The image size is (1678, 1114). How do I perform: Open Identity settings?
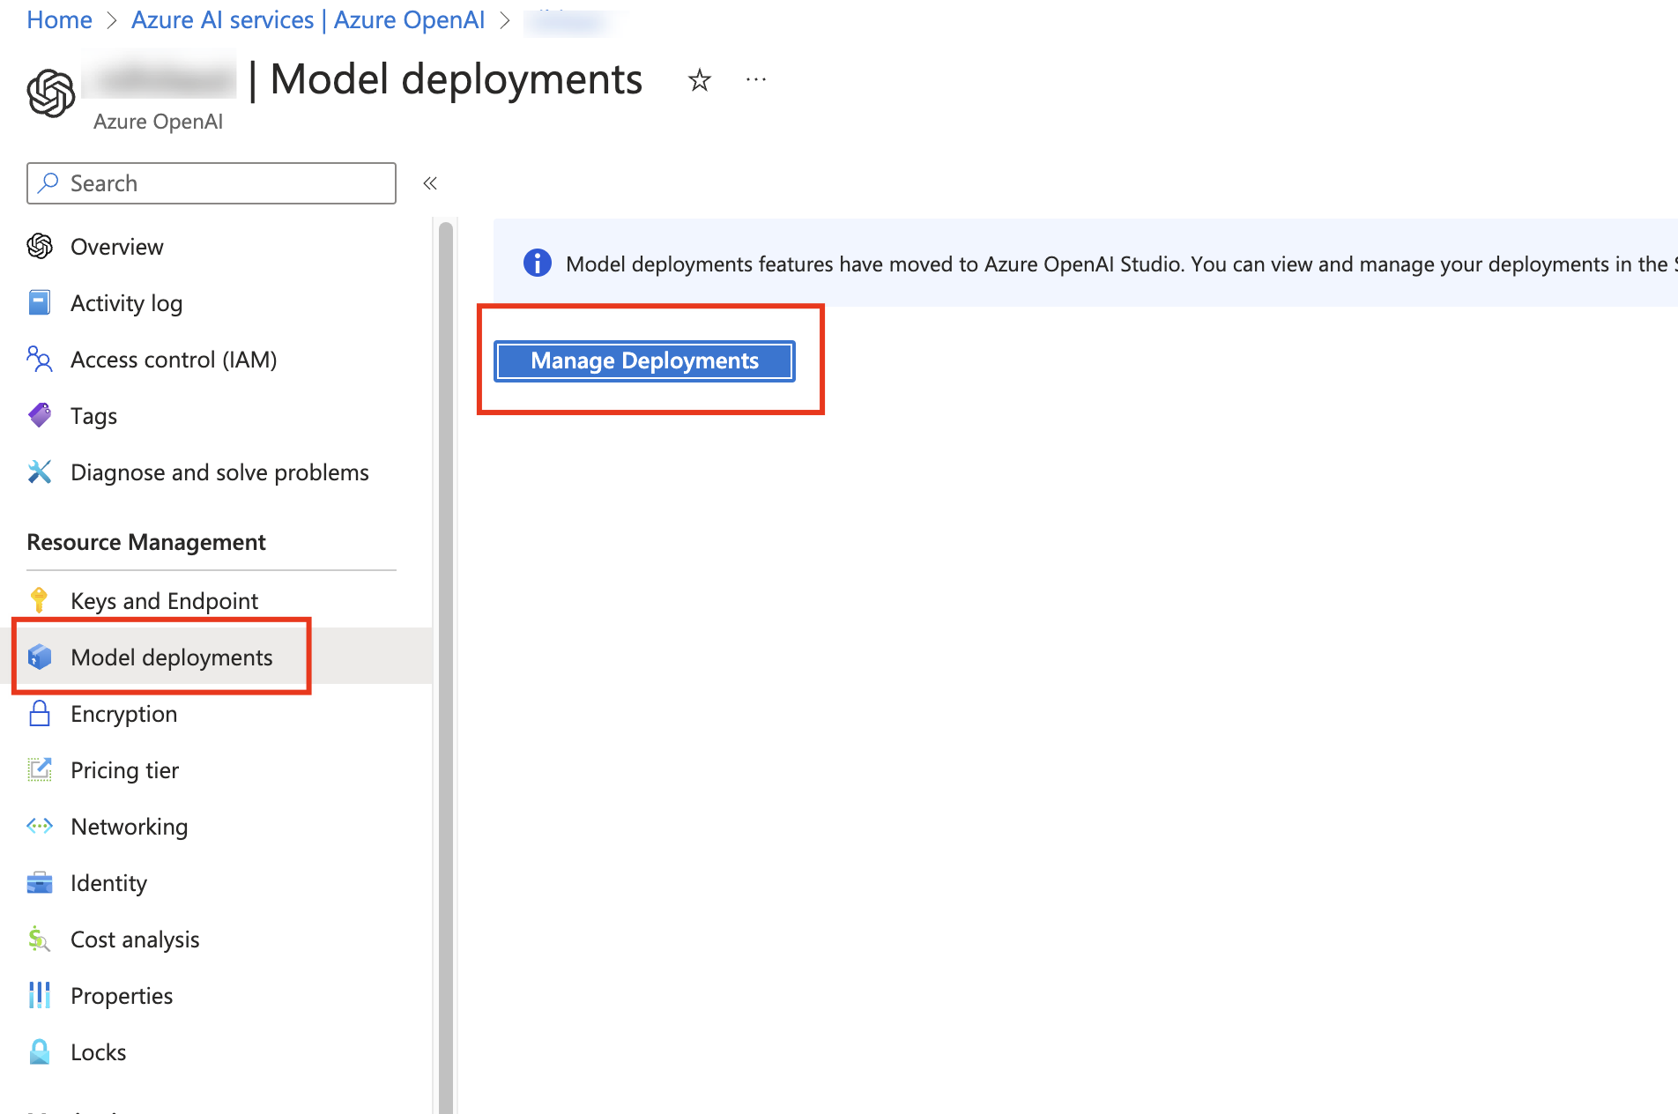(x=109, y=883)
